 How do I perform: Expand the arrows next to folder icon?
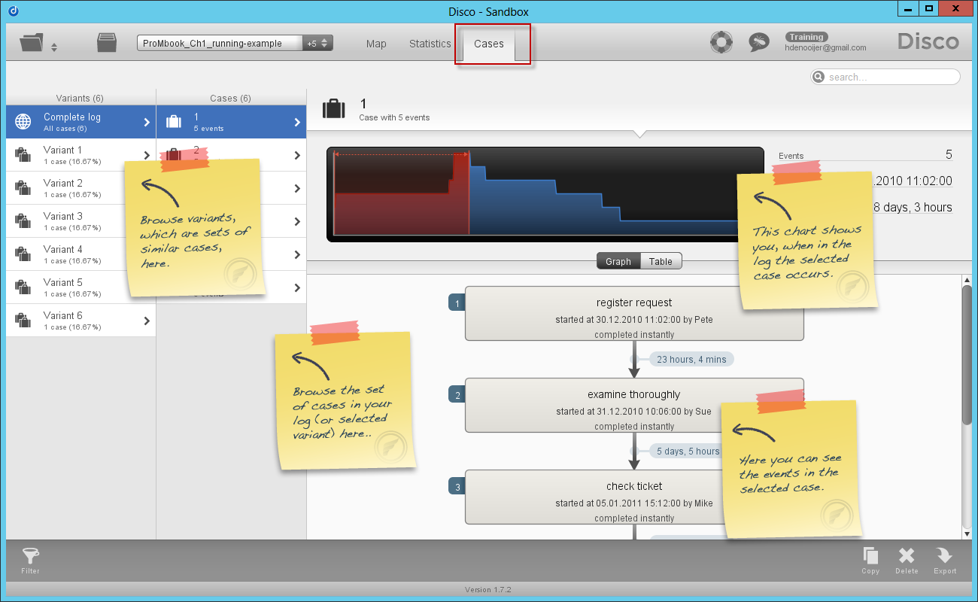click(x=54, y=48)
